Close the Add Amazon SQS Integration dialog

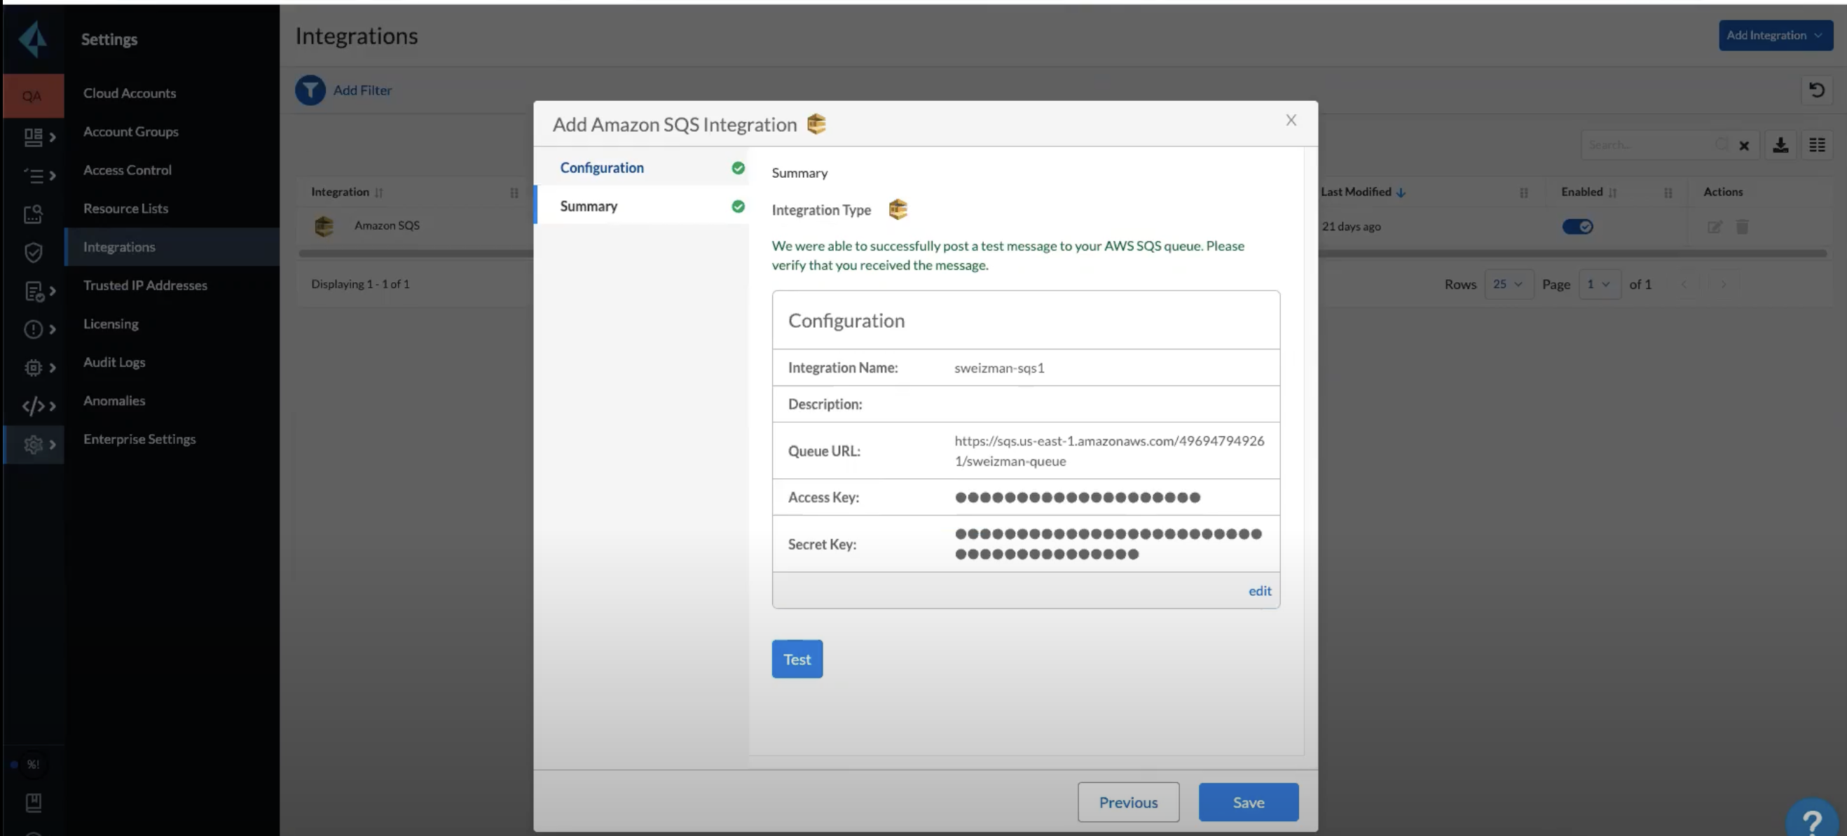point(1291,120)
